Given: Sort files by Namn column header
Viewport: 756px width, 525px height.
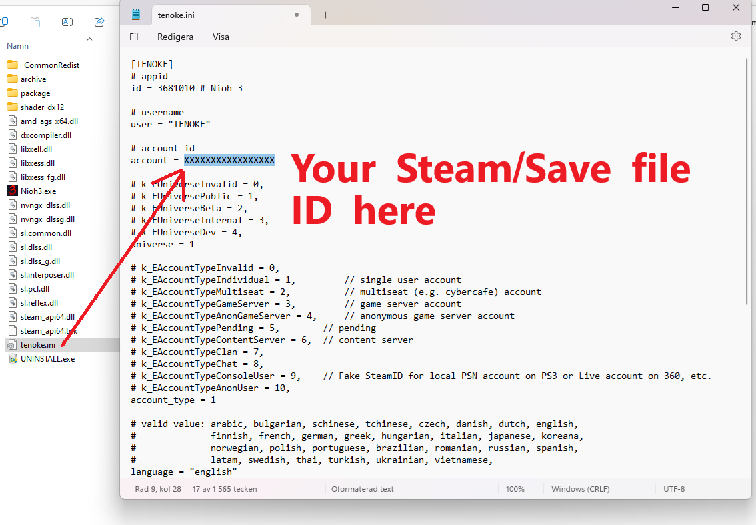Looking at the screenshot, I should [17, 46].
